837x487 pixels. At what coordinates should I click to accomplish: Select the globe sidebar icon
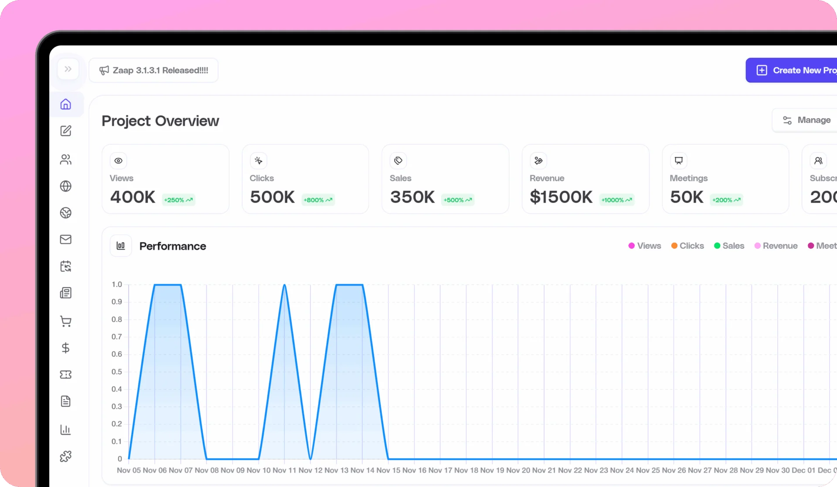[66, 186]
